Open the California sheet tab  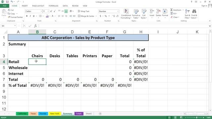tap(22, 114)
